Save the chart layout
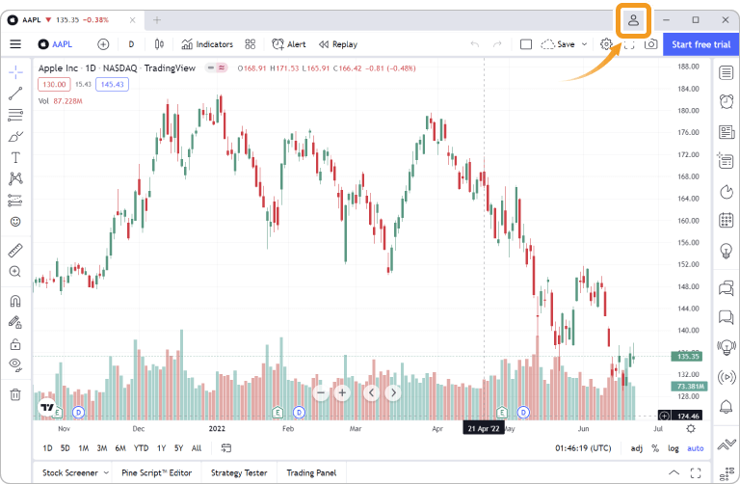The image size is (740, 484). [558, 44]
